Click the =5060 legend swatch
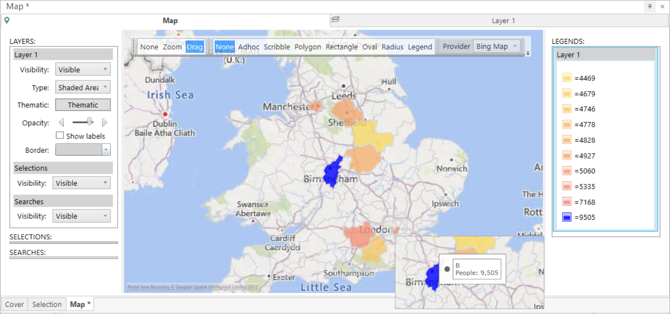 point(567,171)
